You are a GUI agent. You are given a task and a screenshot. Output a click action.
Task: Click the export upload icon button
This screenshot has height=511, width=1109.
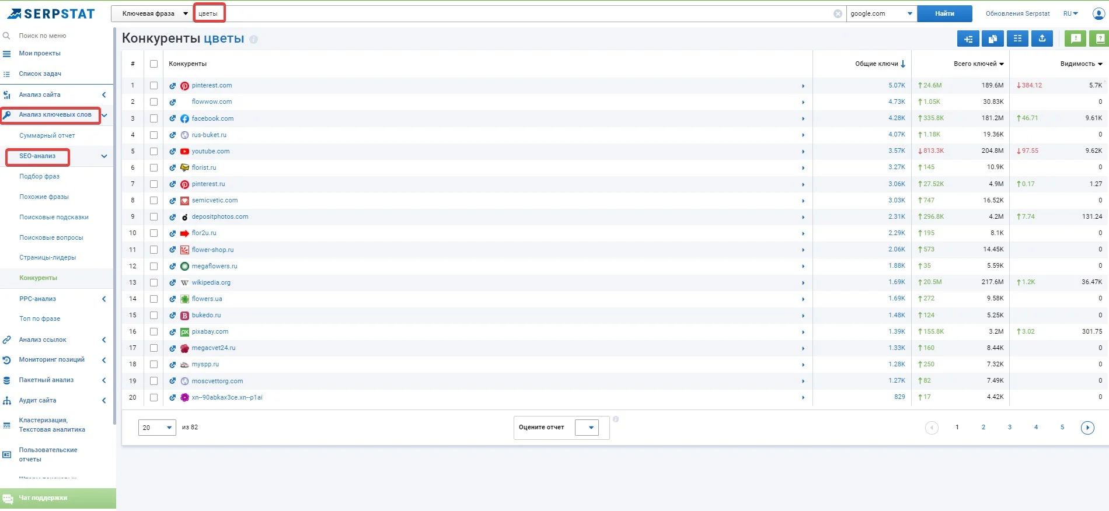(1042, 38)
